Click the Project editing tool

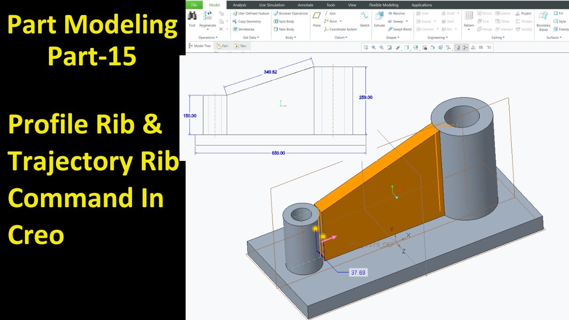pyautogui.click(x=524, y=13)
